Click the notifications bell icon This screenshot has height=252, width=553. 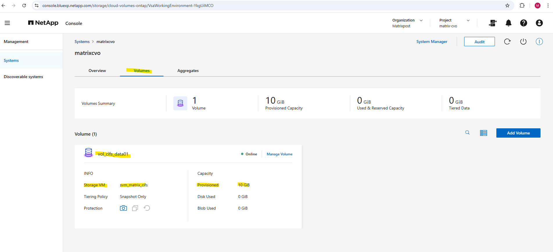click(508, 23)
